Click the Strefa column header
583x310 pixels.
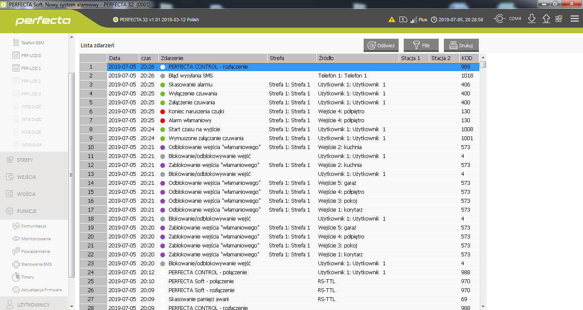coord(292,58)
